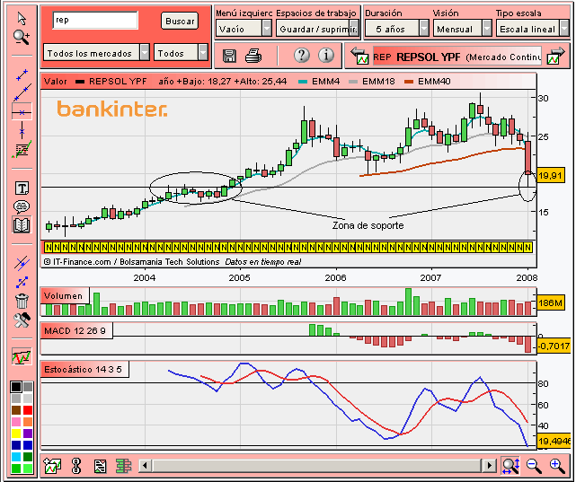This screenshot has height=482, width=576.
Task: Pick the black color swatch
Action: (16, 387)
